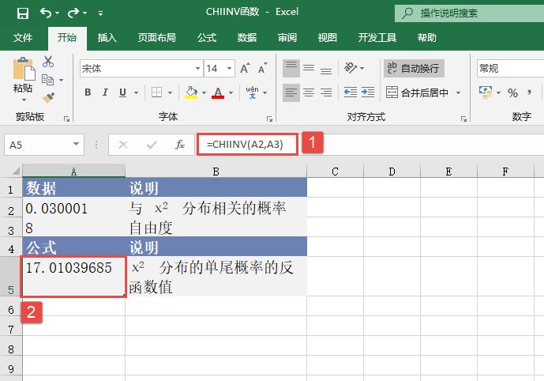This screenshot has height=381, width=544.
Task: Toggle underline formatting
Action: [122, 92]
